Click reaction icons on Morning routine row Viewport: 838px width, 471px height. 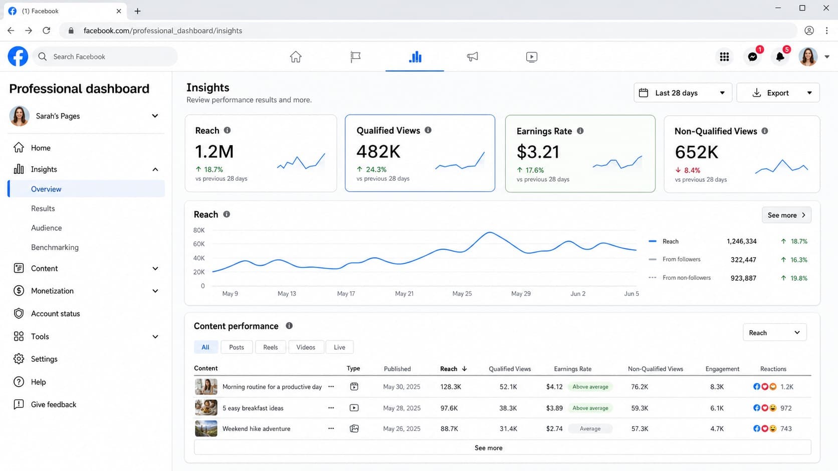[x=765, y=386]
